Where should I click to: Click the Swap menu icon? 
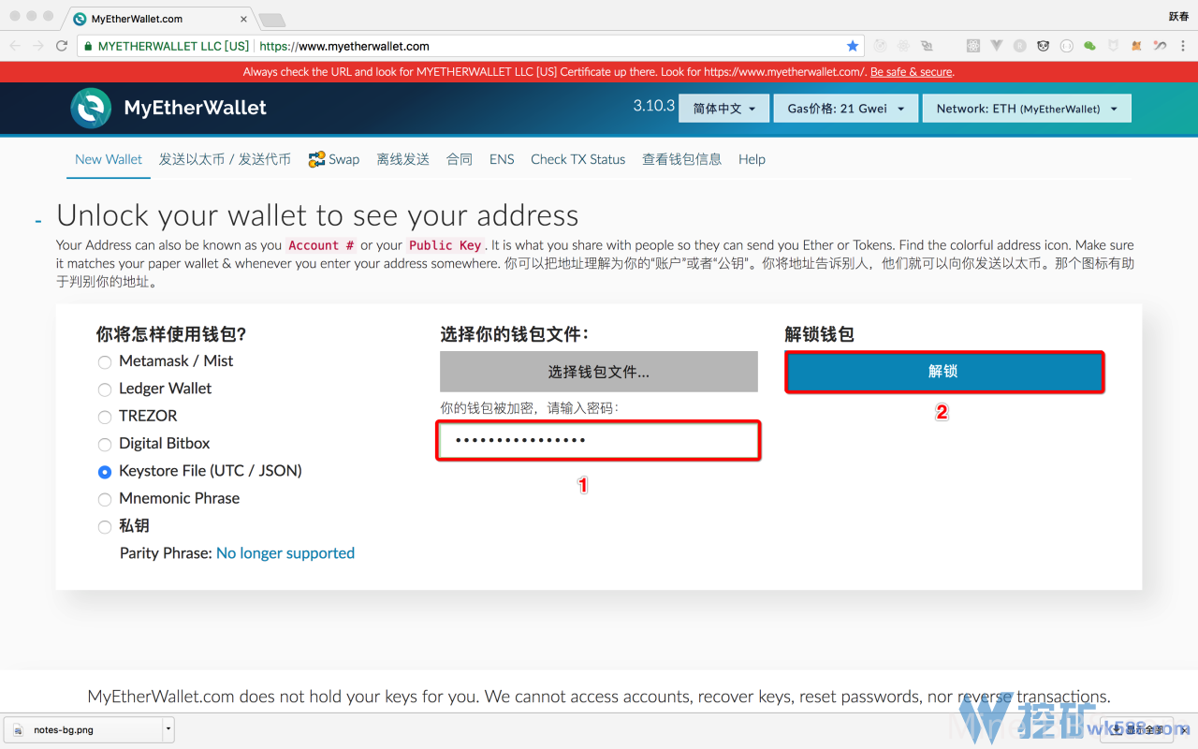pyautogui.click(x=316, y=159)
